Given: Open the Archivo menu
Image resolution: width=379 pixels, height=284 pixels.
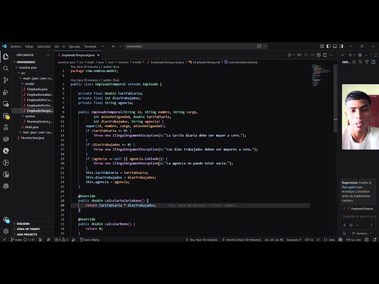Looking at the screenshot, I should tap(16, 46).
